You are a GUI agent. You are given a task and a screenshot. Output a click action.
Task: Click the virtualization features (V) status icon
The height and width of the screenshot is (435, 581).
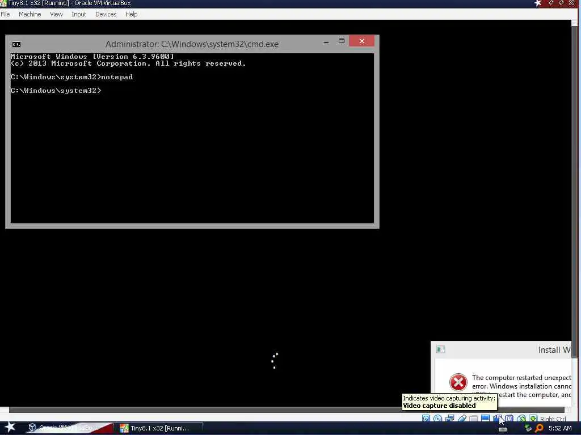coord(509,419)
